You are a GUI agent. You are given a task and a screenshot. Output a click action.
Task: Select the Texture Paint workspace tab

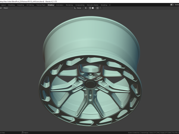(41, 5)
